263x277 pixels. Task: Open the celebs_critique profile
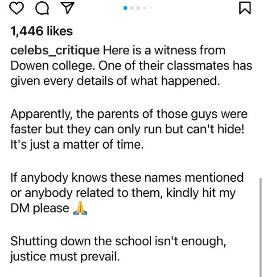coord(55,50)
